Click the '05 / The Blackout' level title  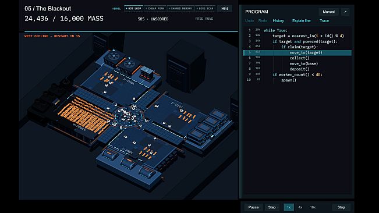tap(48, 9)
